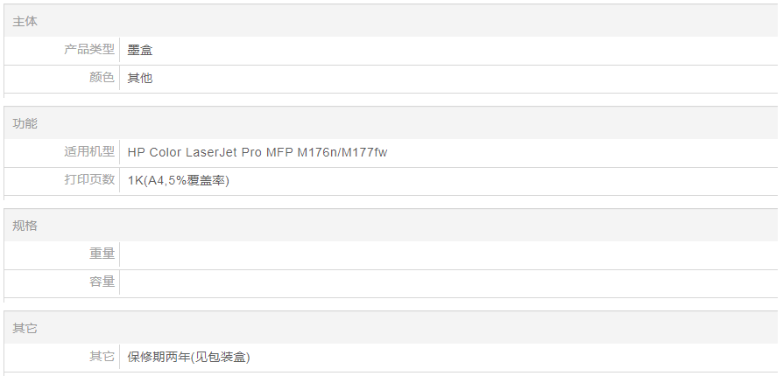The height and width of the screenshot is (376, 783).
Task: Select the 产品类型 row label
Action: pos(88,50)
